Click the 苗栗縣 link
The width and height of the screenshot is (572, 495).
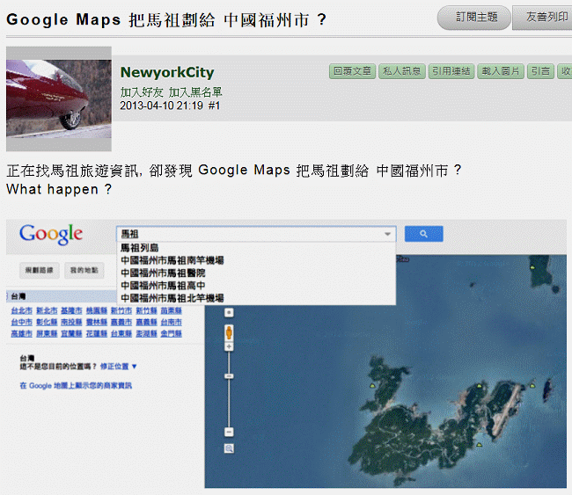click(171, 310)
